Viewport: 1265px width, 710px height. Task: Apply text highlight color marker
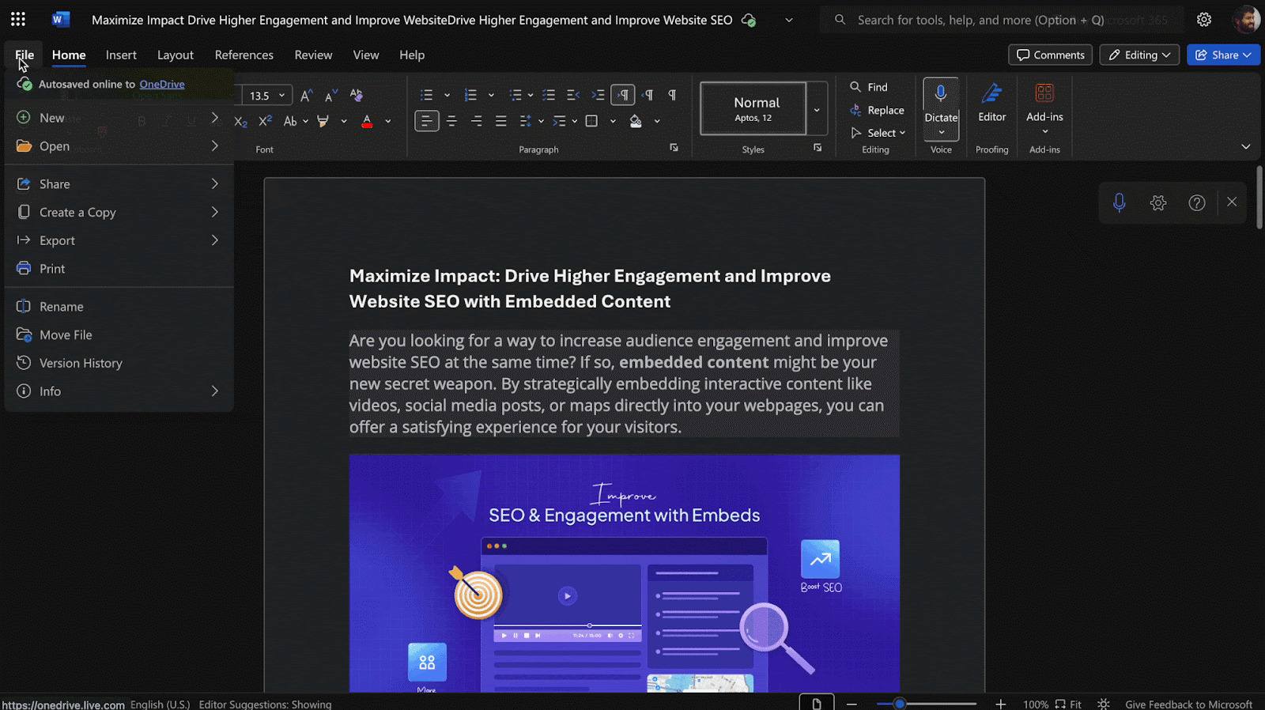[x=323, y=121]
